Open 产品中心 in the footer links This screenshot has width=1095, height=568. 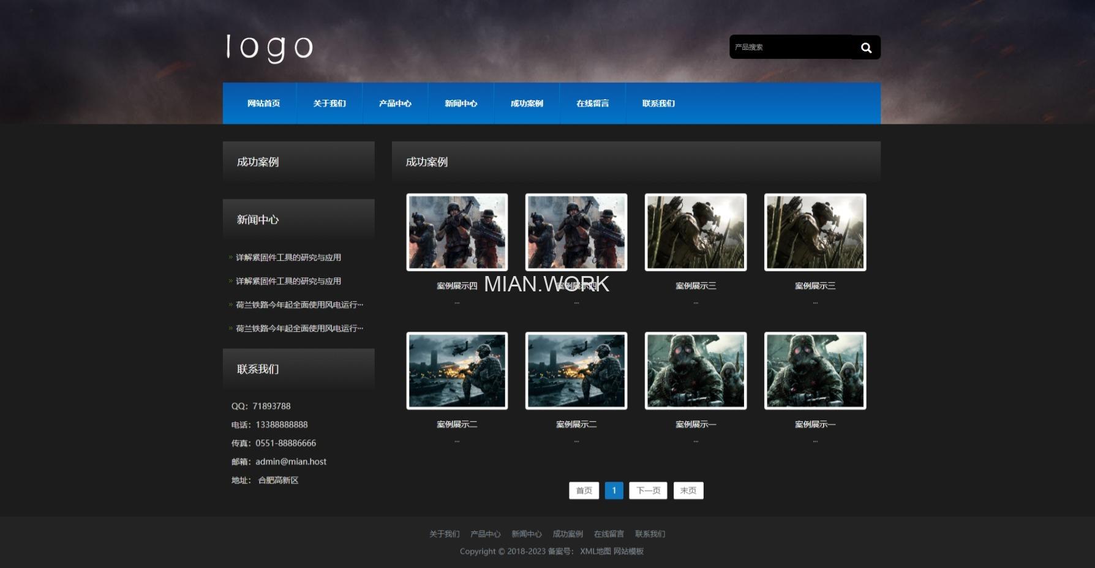485,534
